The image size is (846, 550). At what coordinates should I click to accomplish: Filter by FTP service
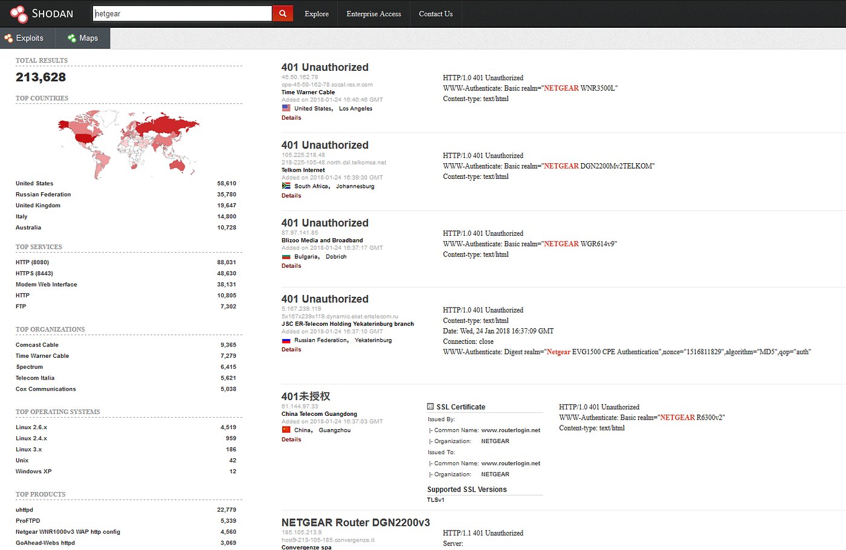tap(21, 306)
